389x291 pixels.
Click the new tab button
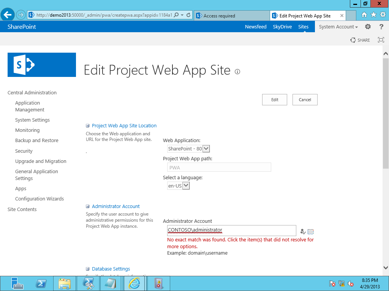351,16
